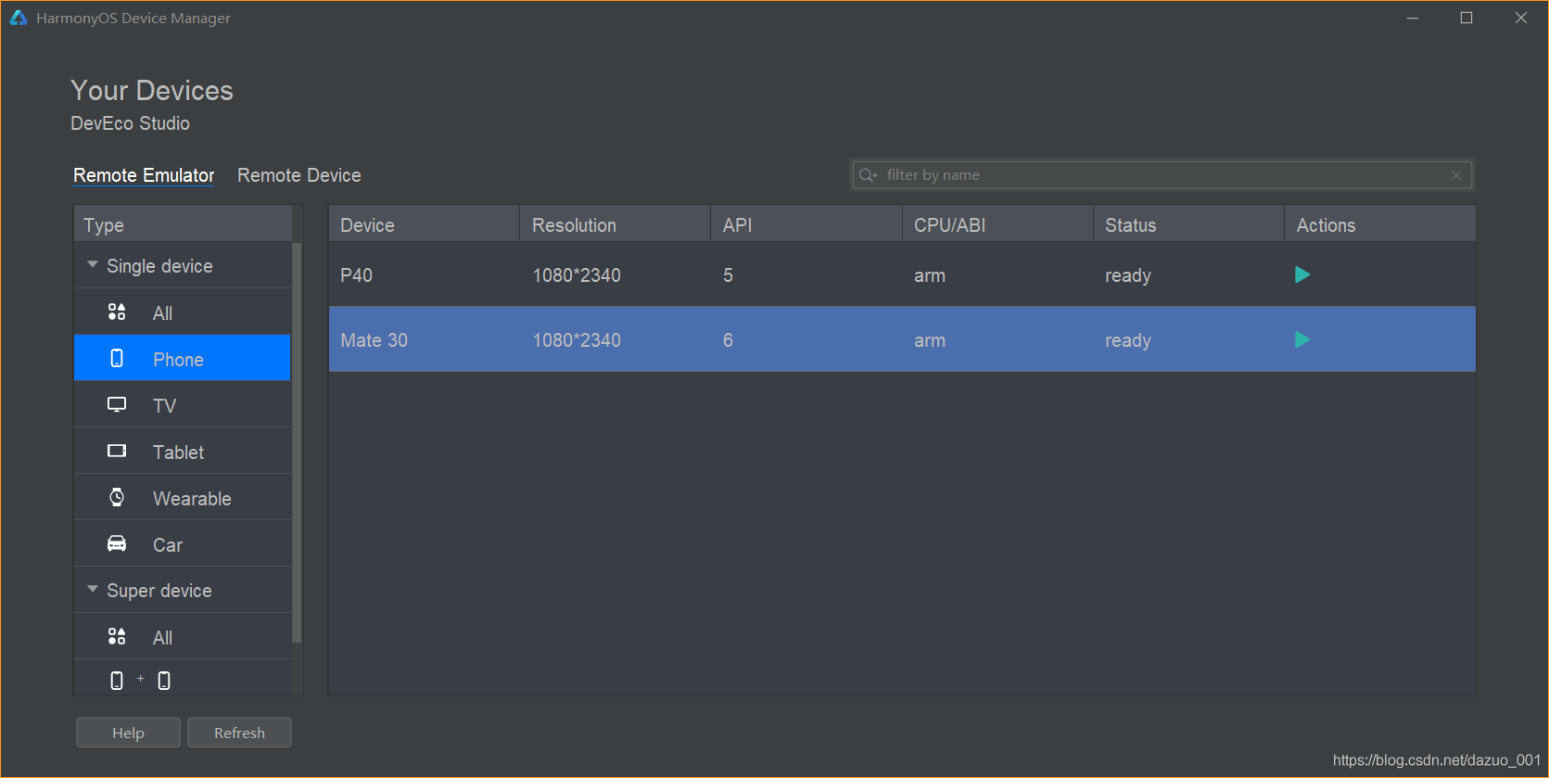This screenshot has height=778, width=1549.
Task: Sort by the CPU/ABI column header
Action: pos(997,224)
